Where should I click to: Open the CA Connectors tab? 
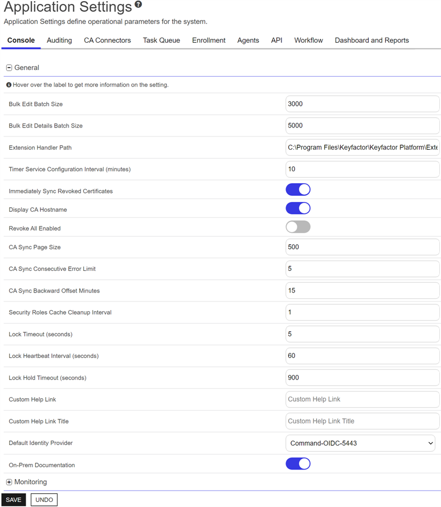(107, 40)
